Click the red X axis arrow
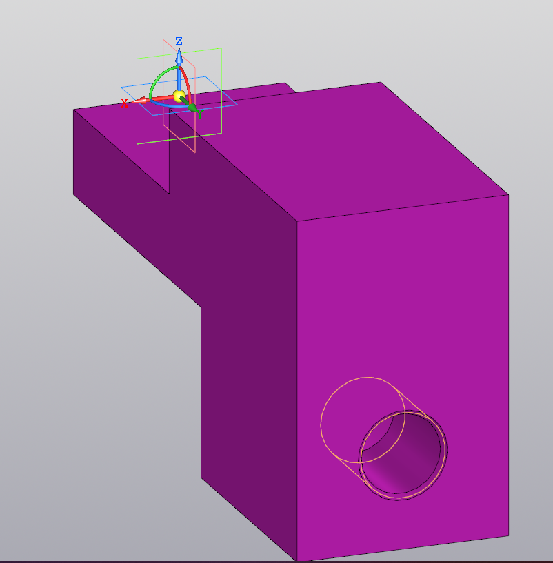The height and width of the screenshot is (563, 553). click(151, 99)
